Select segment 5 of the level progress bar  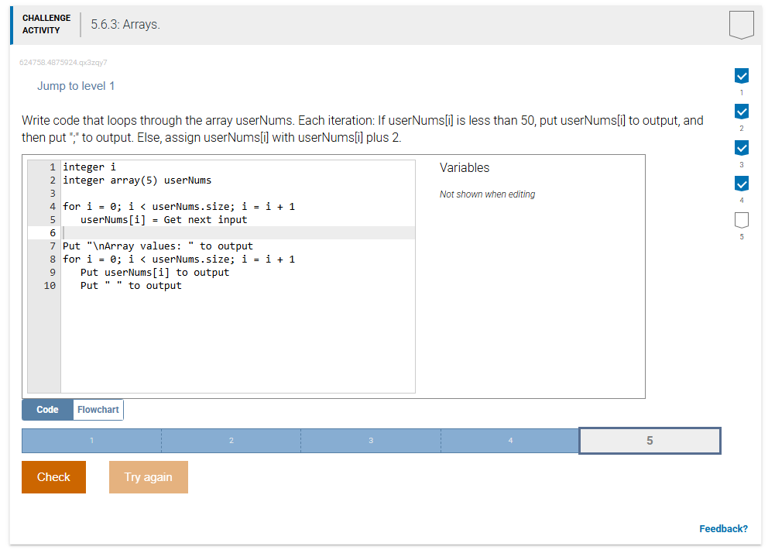(x=650, y=440)
